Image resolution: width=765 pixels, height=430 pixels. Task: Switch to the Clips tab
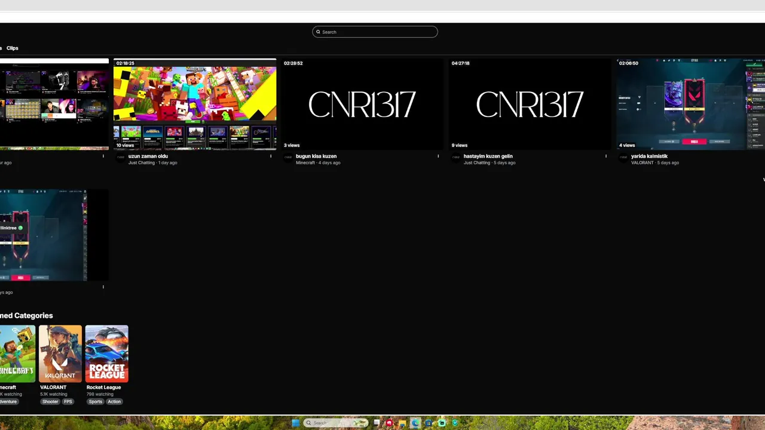(x=13, y=48)
